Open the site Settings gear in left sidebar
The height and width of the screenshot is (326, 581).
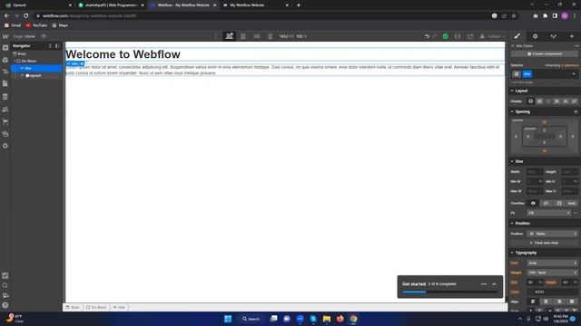click(5, 146)
